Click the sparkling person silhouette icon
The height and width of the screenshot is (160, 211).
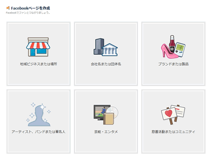pos(38,115)
